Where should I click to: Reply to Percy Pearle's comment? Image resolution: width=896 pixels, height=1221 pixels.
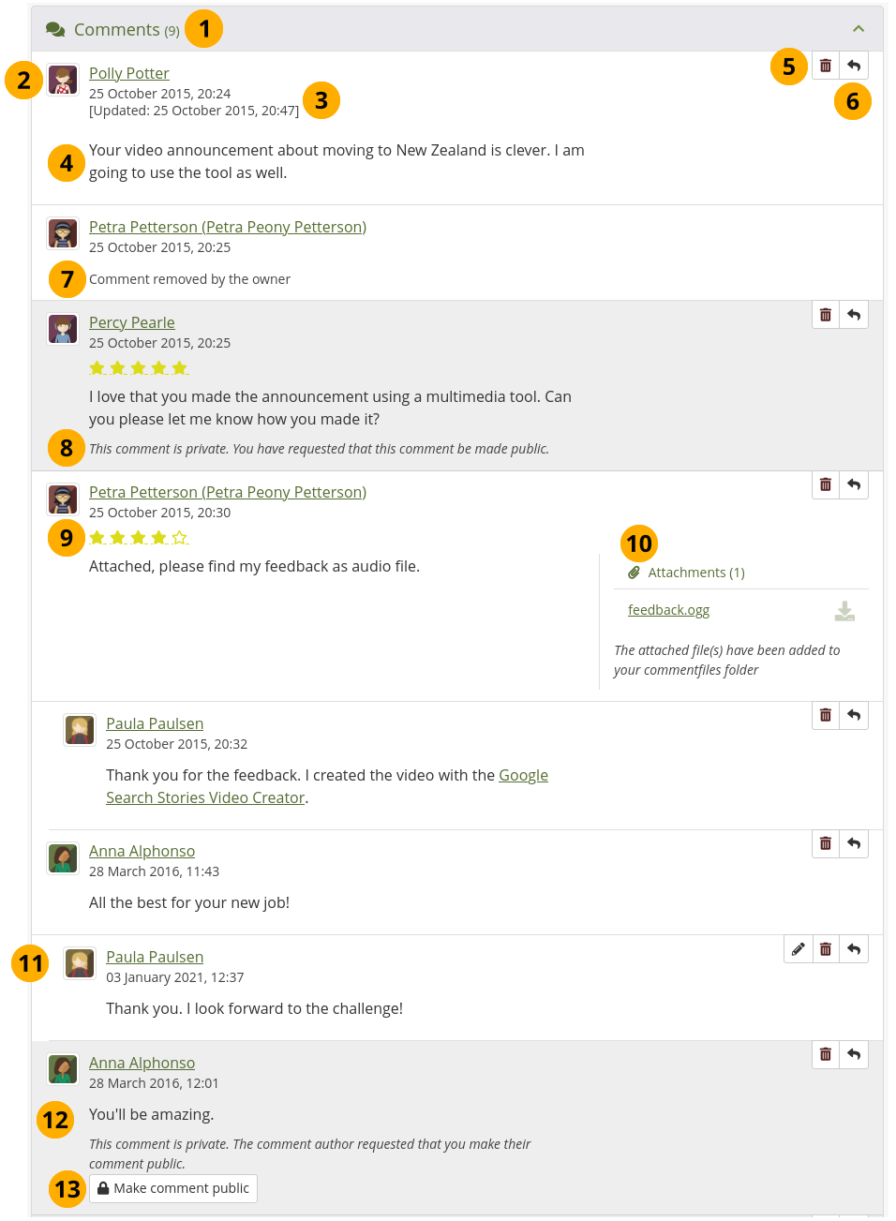[854, 315]
